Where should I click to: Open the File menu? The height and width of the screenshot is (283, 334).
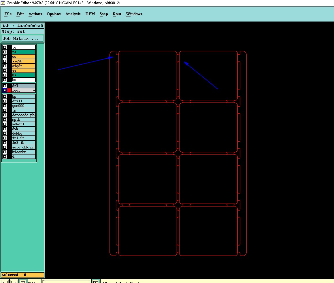click(x=8, y=14)
